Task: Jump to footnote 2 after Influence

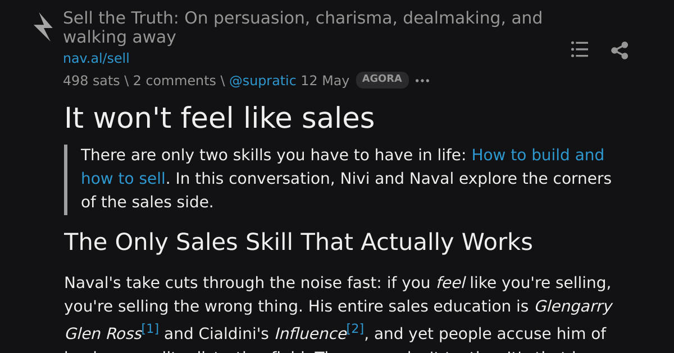Action: 356,328
